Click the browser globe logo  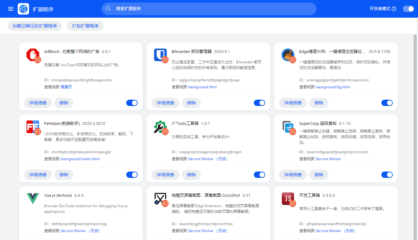click(23, 9)
